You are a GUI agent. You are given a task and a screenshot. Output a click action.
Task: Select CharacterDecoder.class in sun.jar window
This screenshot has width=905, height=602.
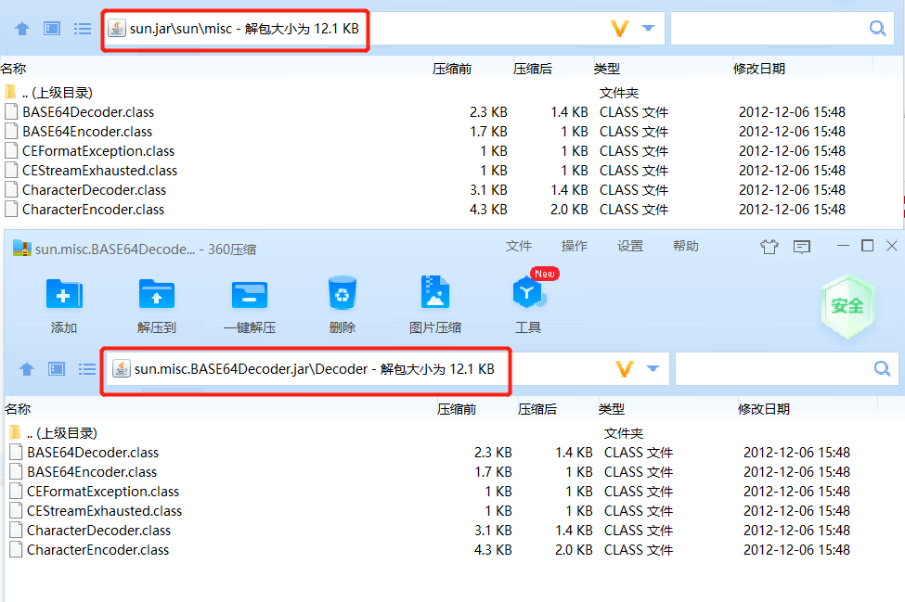pos(94,190)
